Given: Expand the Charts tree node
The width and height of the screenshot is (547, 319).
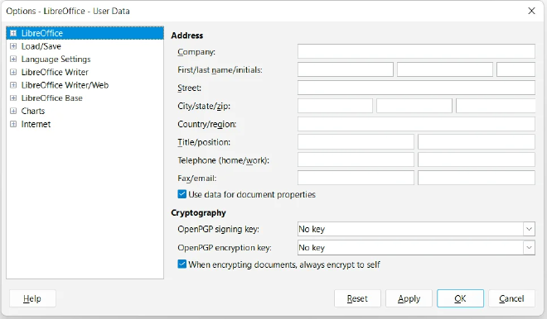Looking at the screenshot, I should pos(13,111).
